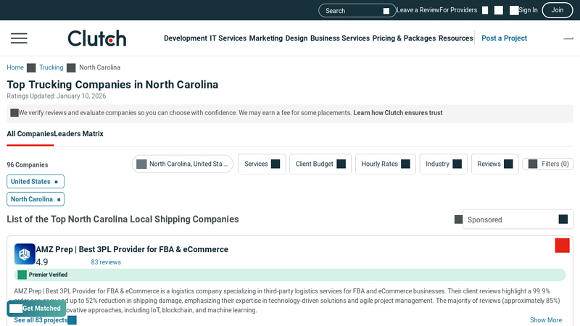Click the icon next to Sign In
This screenshot has height=326, width=580.
(514, 10)
